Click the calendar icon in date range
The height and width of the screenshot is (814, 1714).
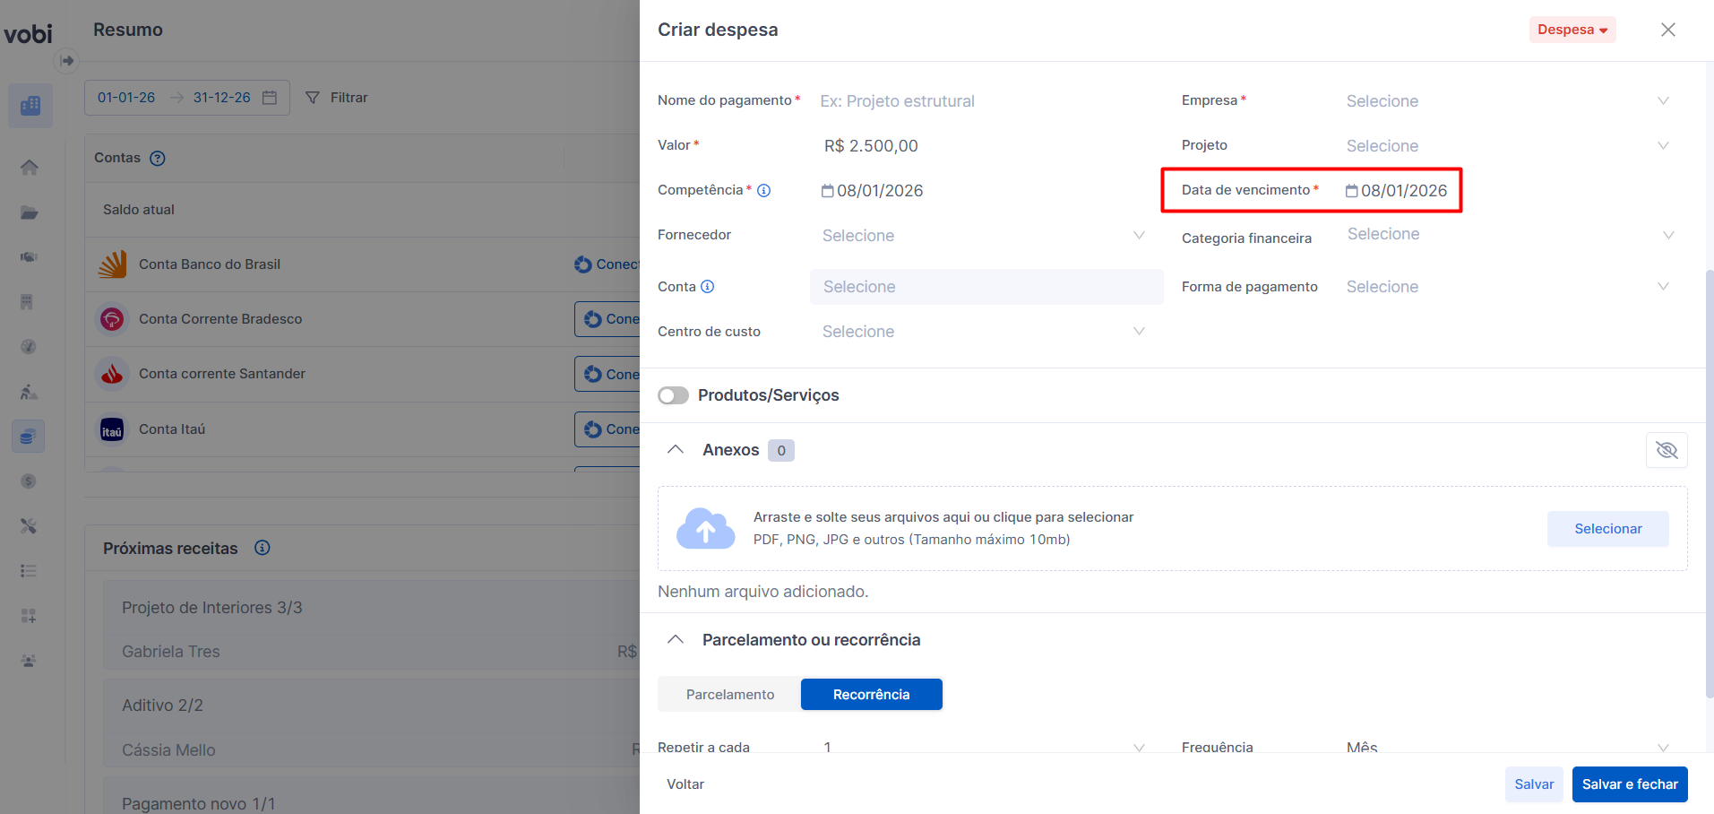(x=270, y=98)
